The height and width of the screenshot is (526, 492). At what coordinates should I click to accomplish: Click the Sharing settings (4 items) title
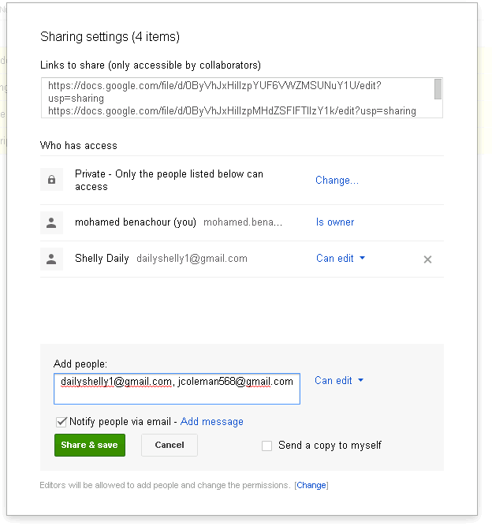pyautogui.click(x=110, y=36)
